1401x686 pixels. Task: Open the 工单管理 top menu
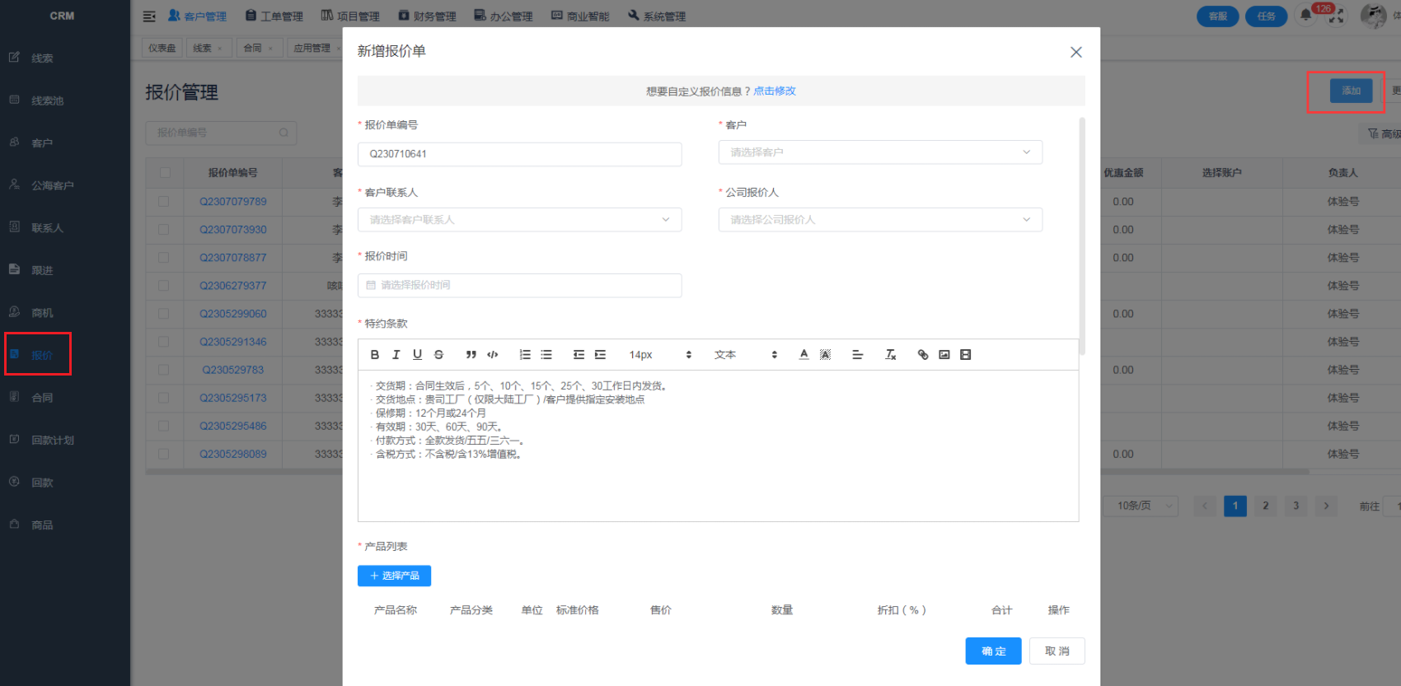[274, 16]
